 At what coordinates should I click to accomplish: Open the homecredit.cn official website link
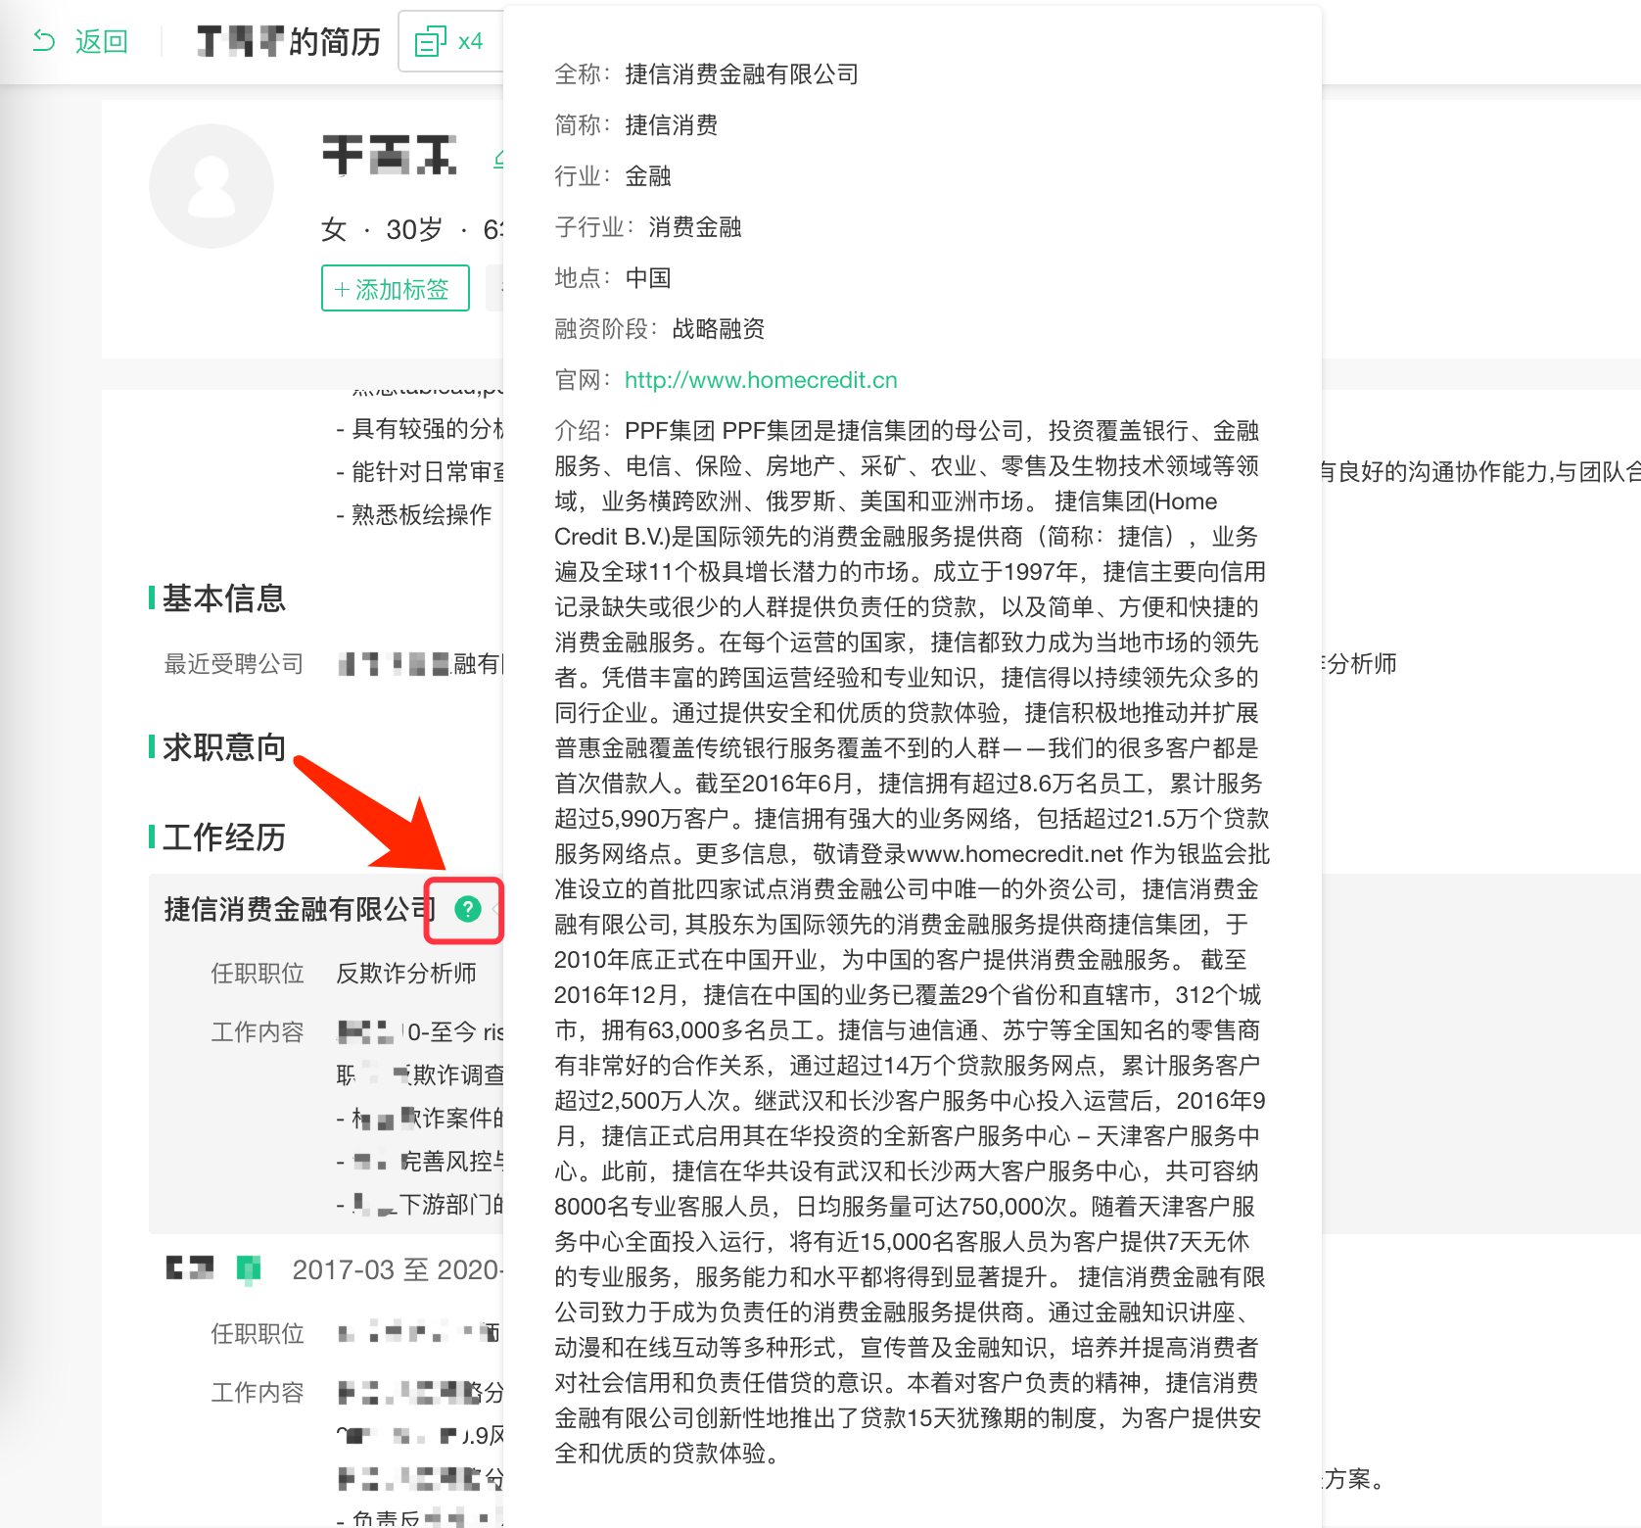coord(761,380)
